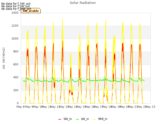Click the 600 y-axis tick label

(x=16, y=64)
